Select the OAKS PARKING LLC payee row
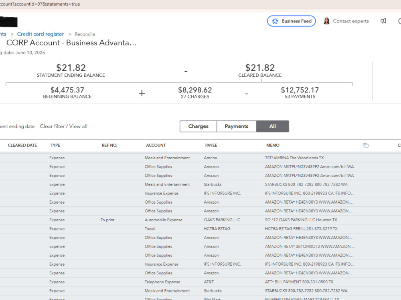 (x=222, y=220)
